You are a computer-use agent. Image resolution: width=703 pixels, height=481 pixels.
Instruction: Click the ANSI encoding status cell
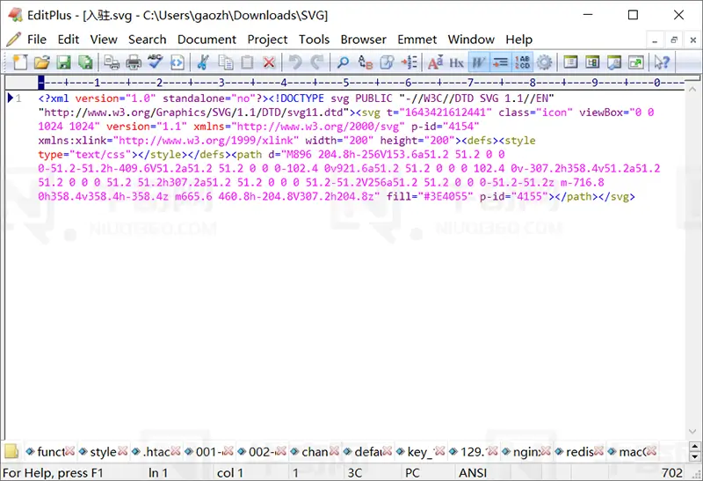tap(473, 473)
